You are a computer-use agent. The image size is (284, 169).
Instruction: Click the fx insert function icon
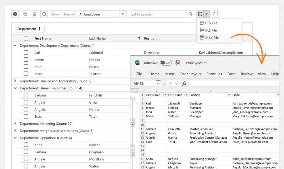click(x=184, y=83)
